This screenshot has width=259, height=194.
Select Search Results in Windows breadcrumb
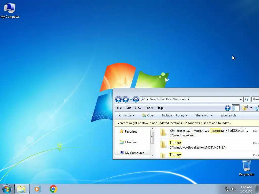click(x=168, y=99)
